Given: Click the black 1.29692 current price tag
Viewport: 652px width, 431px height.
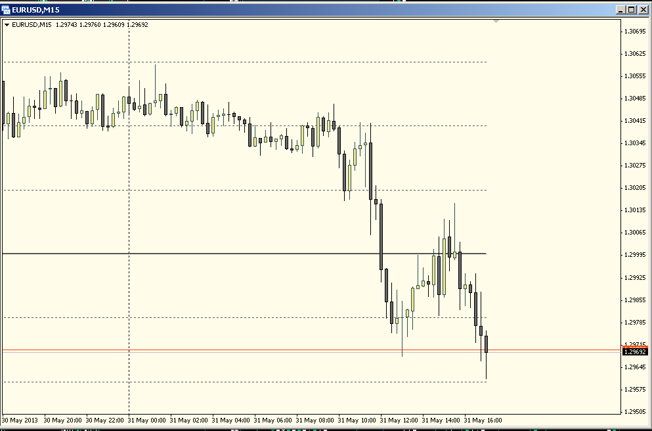Looking at the screenshot, I should coord(636,352).
